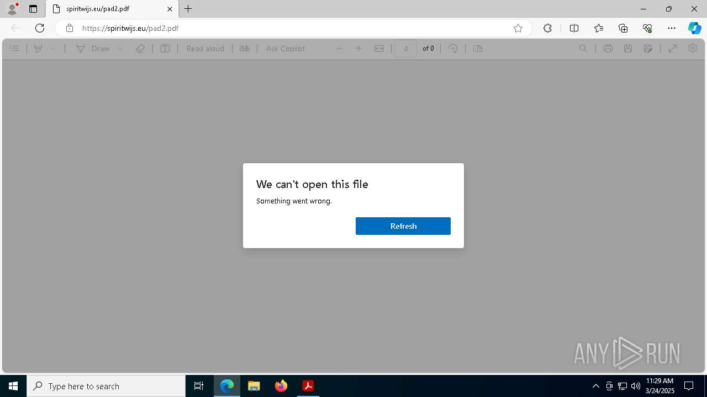Select the PDF highlight tool
Screen dimensions: 707x397
(x=38, y=49)
